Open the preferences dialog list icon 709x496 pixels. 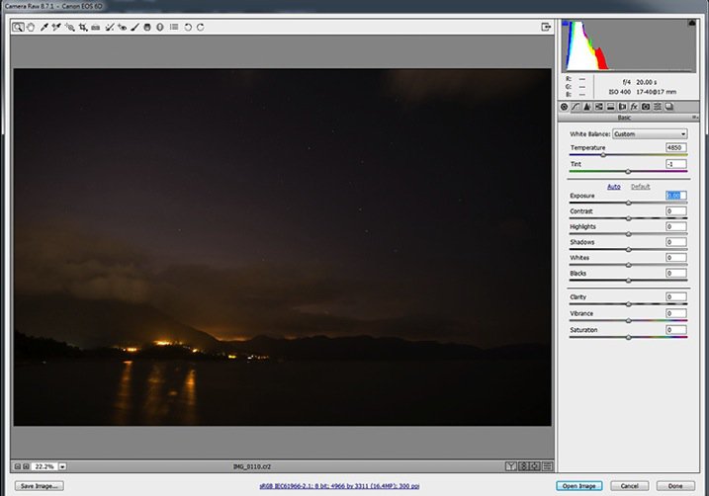174,28
